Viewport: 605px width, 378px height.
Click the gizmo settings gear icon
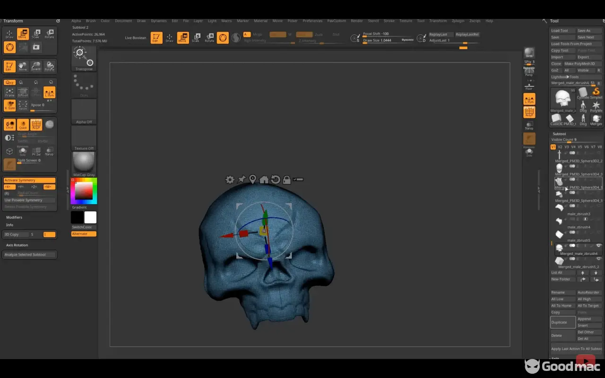click(x=230, y=180)
